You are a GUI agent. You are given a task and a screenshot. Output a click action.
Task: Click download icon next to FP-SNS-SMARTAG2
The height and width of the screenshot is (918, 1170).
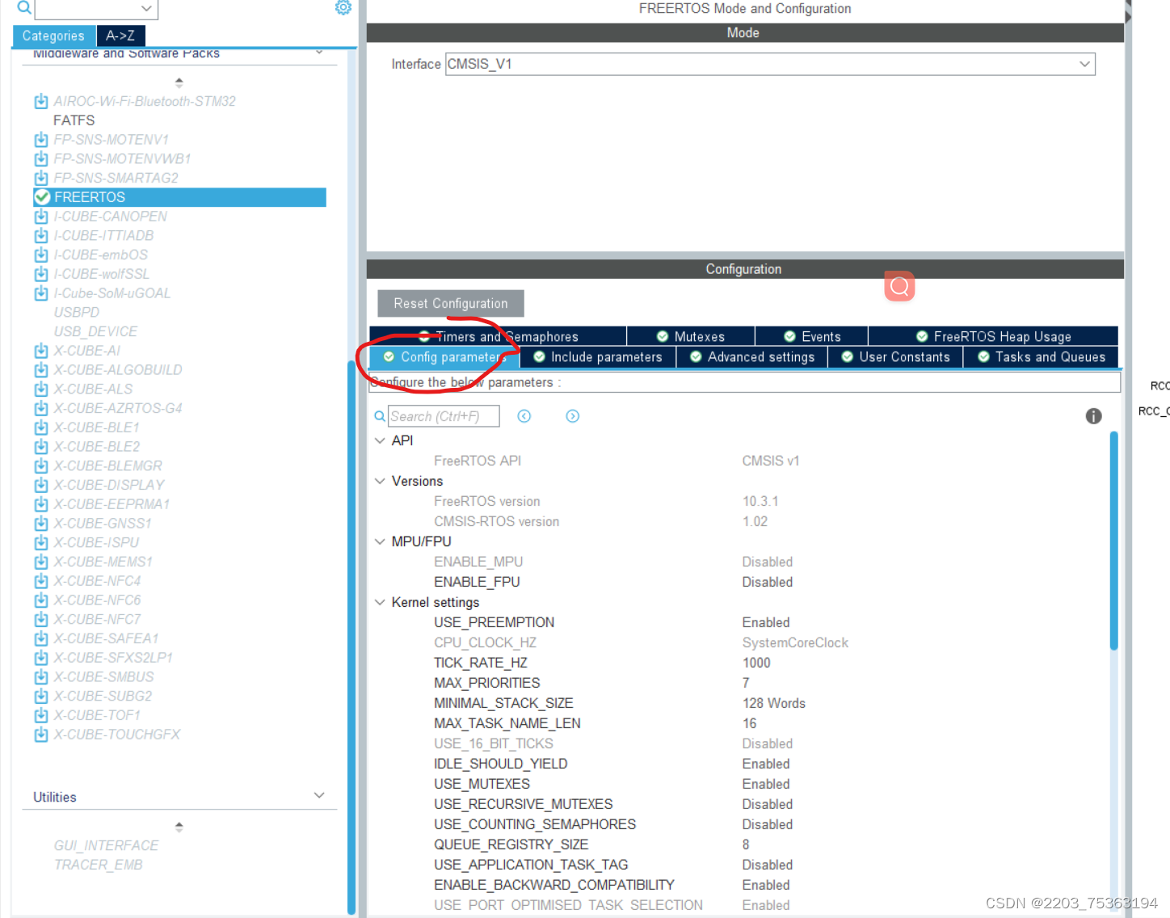[x=41, y=178]
